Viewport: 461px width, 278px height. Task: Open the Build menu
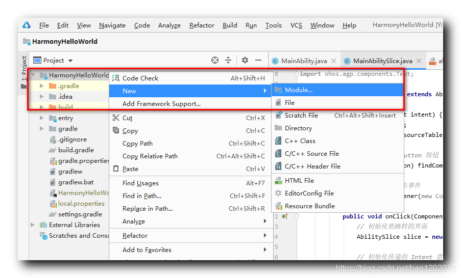coord(230,25)
